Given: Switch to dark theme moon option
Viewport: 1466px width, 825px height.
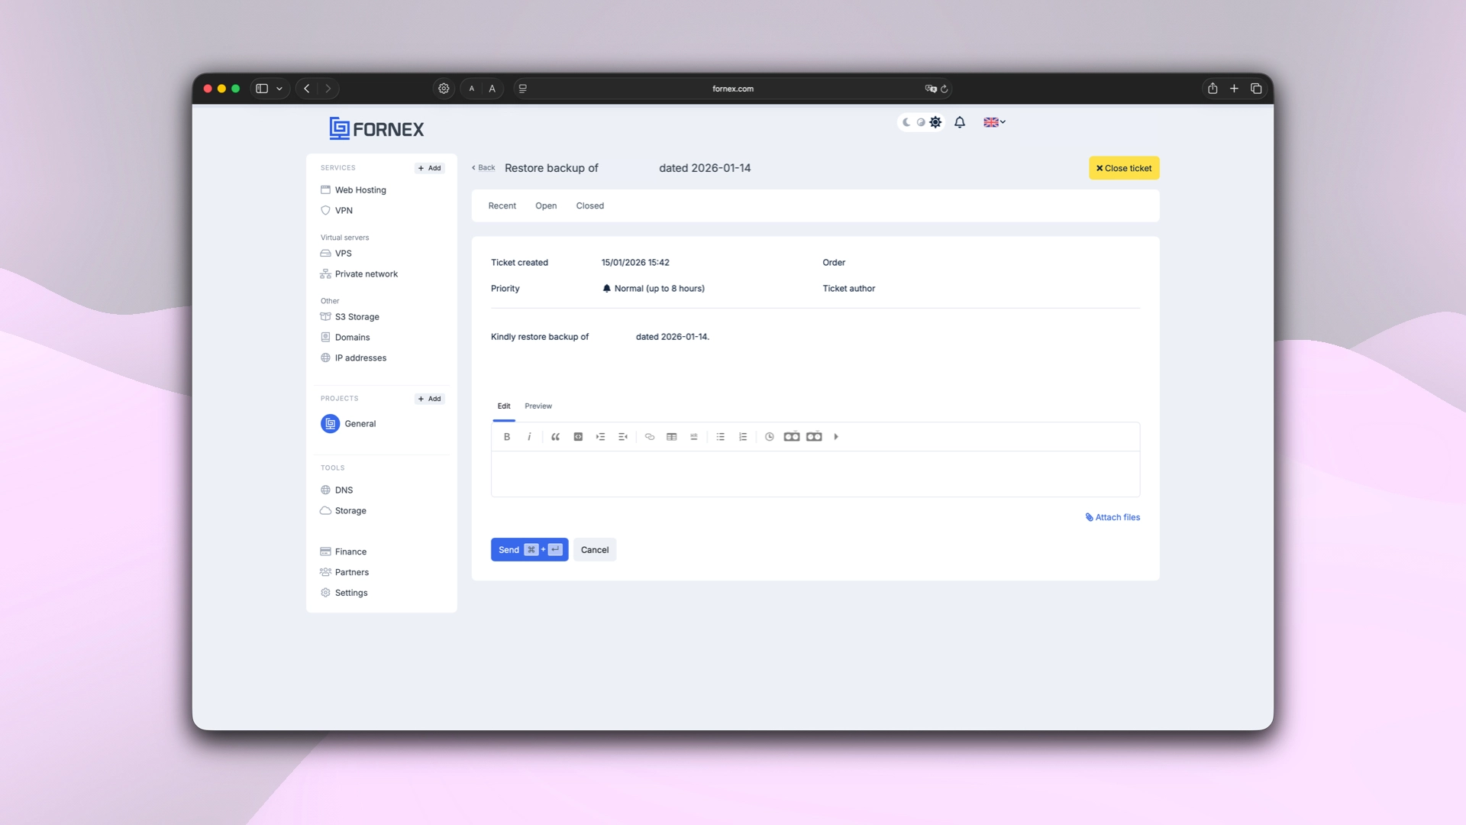Looking at the screenshot, I should (x=906, y=122).
